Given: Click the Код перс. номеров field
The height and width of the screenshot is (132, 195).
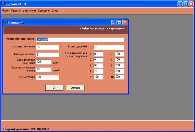Looking at the screenshot, I should point(48,47).
